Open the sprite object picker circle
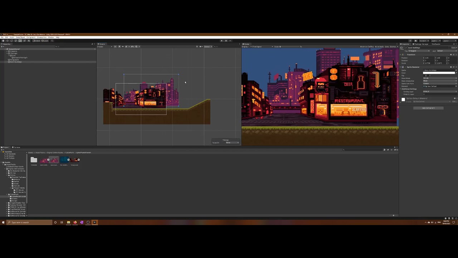Viewport: 458px width, 258px height. tap(456, 70)
